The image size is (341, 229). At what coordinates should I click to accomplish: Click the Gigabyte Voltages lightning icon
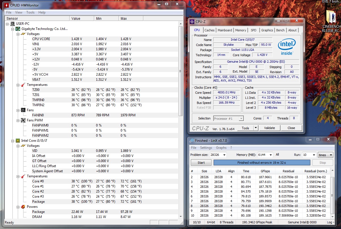pyautogui.click(x=23, y=34)
